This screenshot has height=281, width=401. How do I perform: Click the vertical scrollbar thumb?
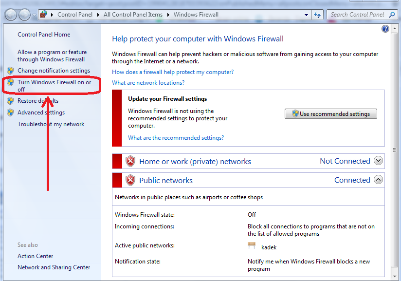click(x=394, y=150)
